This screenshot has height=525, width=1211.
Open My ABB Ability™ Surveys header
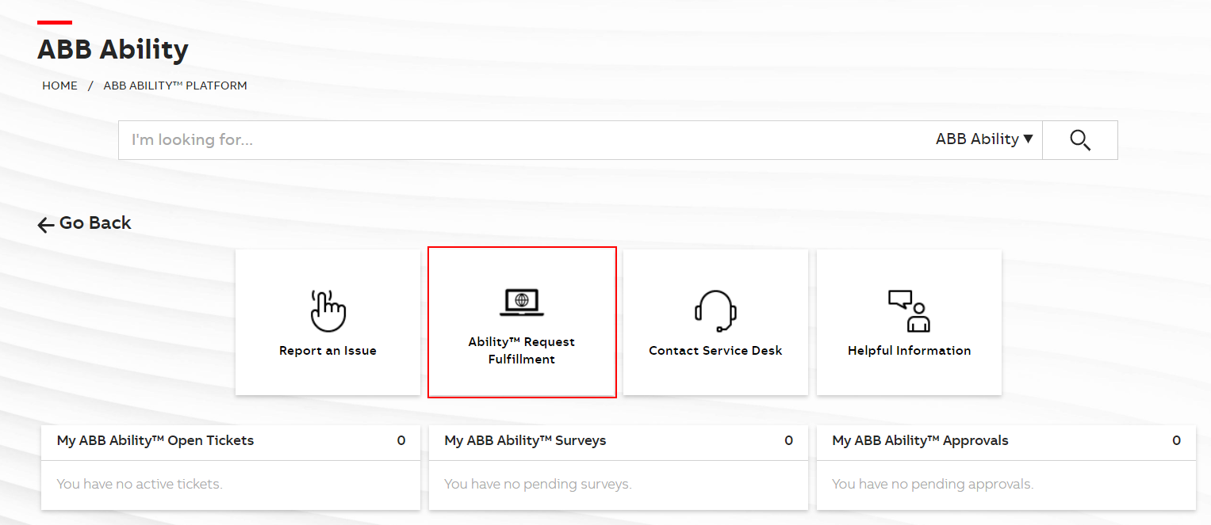(x=525, y=441)
